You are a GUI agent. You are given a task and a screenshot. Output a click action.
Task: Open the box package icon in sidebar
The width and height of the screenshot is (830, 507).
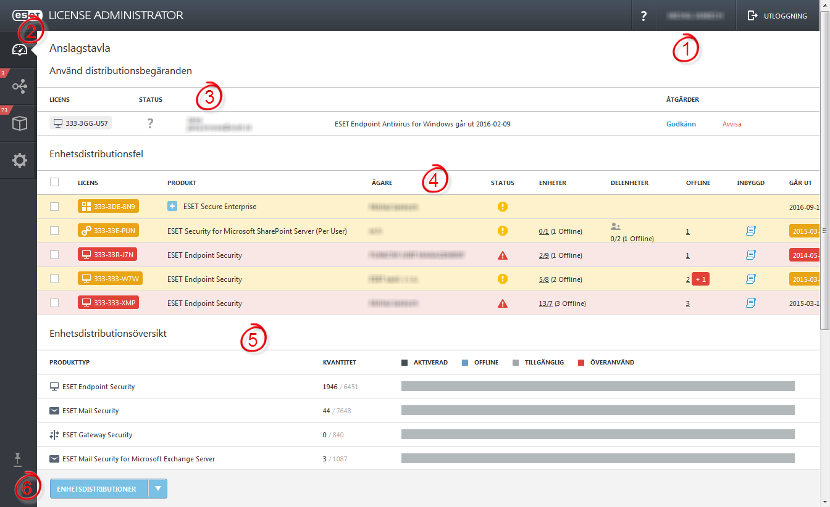click(20, 123)
